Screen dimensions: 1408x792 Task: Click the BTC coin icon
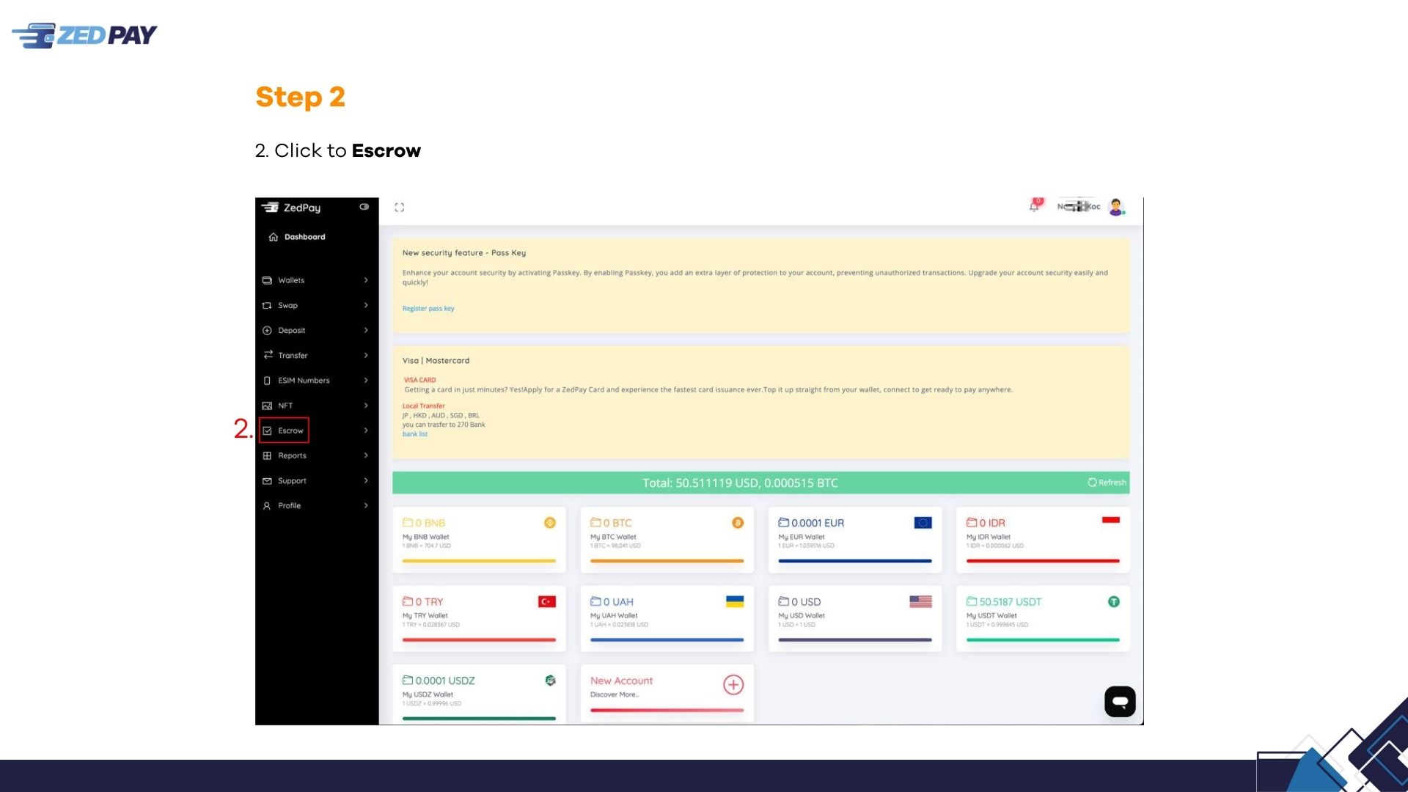click(738, 523)
